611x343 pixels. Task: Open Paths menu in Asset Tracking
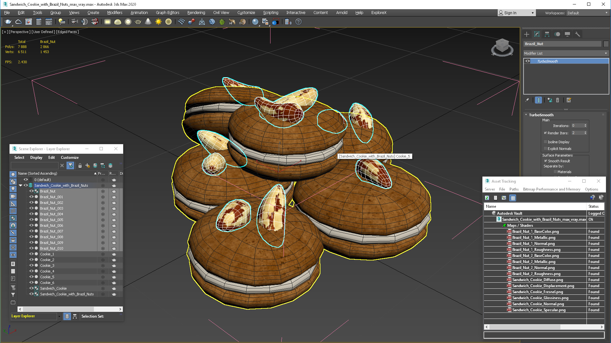tap(514, 189)
